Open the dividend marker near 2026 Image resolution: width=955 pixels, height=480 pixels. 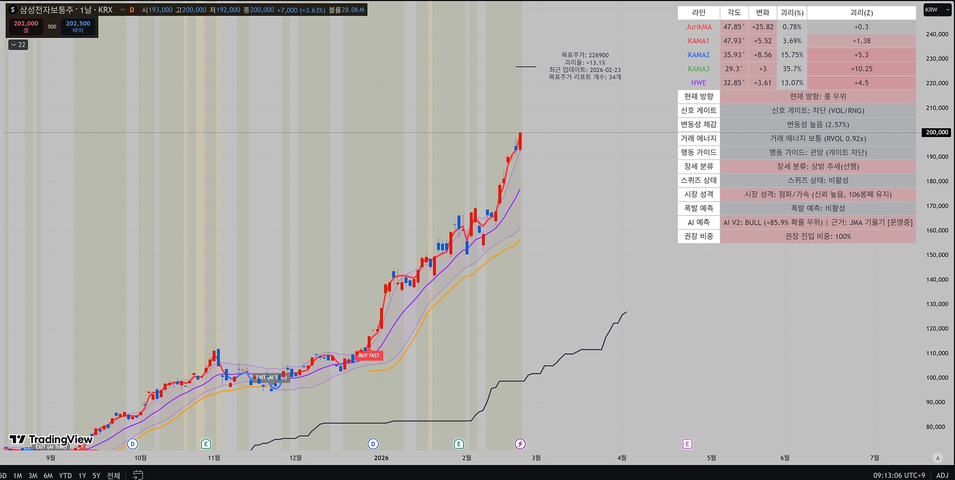pos(373,444)
